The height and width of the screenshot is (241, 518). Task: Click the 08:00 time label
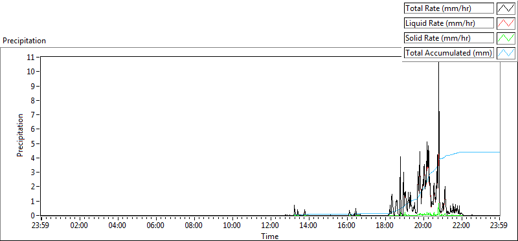click(194, 226)
